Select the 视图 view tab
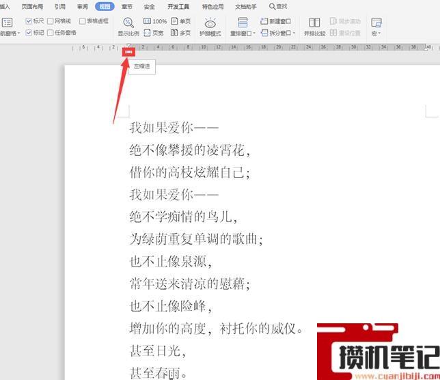440x380 pixels. coord(105,6)
